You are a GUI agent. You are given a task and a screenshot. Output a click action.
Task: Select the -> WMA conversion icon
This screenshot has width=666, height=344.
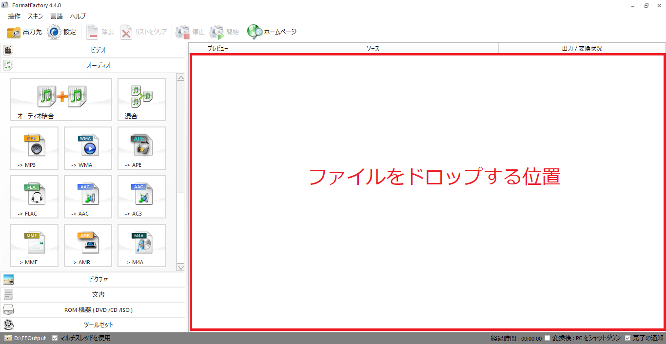88,148
